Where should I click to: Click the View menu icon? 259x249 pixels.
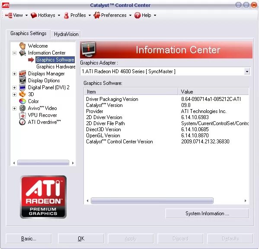9,15
